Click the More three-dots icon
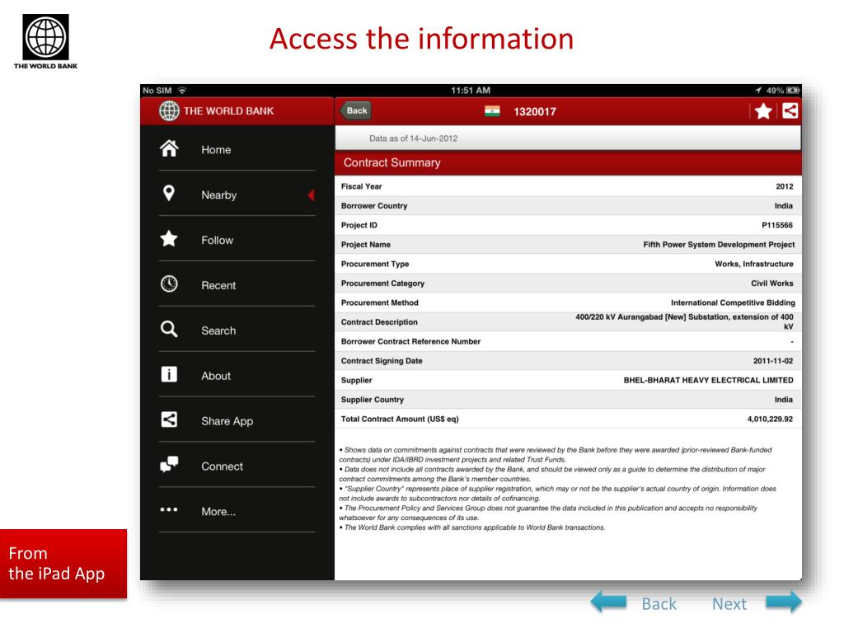The height and width of the screenshot is (633, 844). (169, 509)
